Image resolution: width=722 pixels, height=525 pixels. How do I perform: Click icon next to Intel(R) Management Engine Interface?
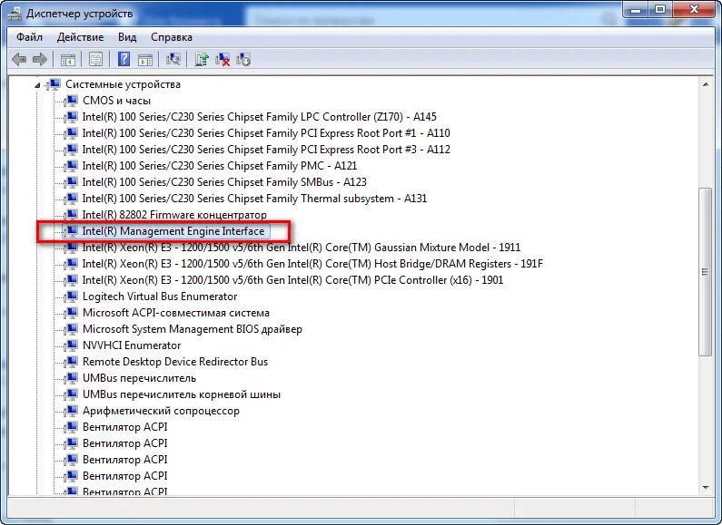72,231
